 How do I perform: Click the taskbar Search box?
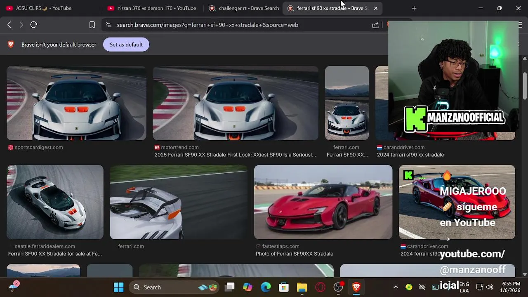175,287
